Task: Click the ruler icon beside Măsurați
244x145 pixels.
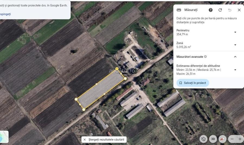Action: pyautogui.click(x=179, y=10)
